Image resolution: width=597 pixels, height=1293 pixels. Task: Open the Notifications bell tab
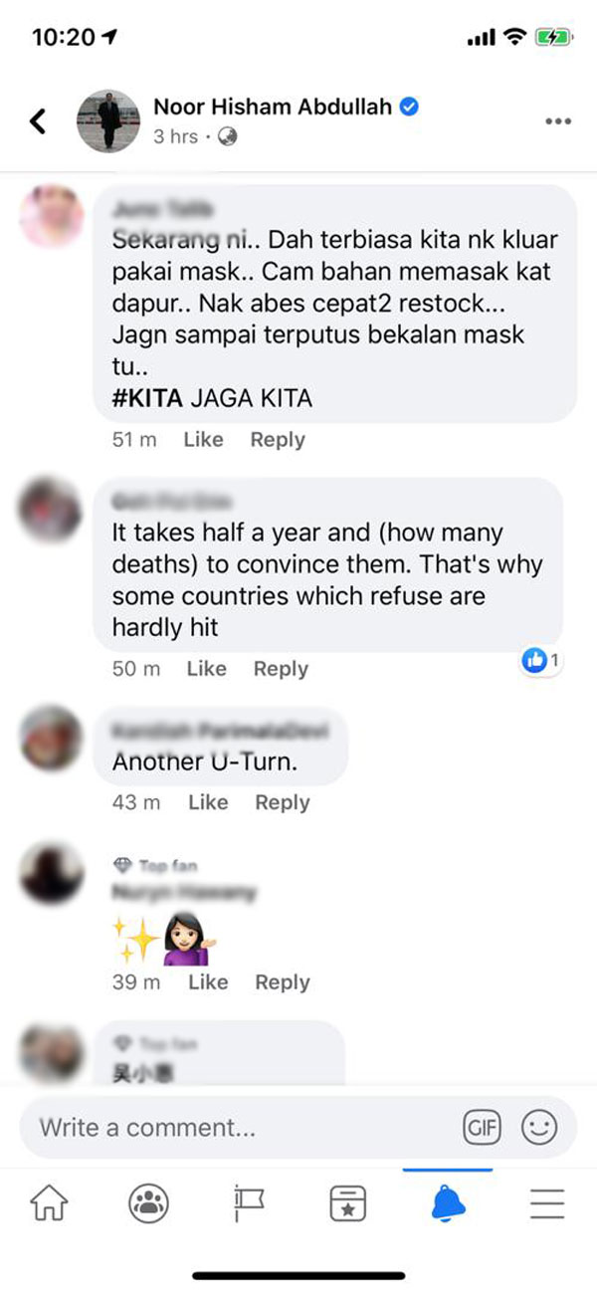[x=448, y=1204]
